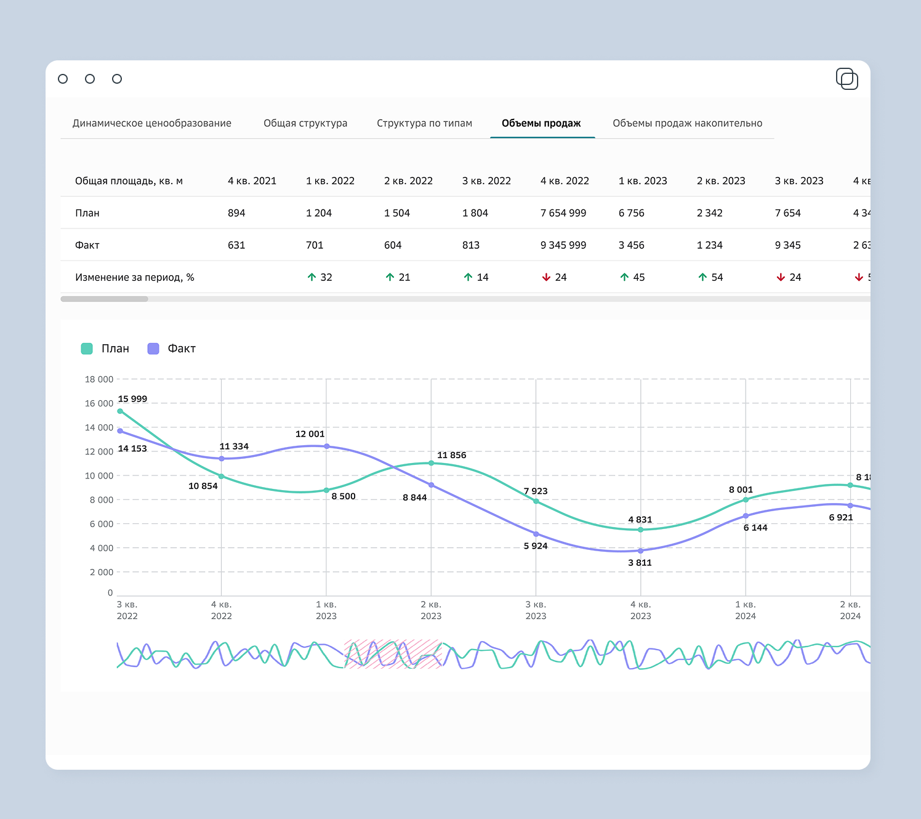The image size is (921, 819).
Task: Toggle the План series in legend
Action: [105, 349]
